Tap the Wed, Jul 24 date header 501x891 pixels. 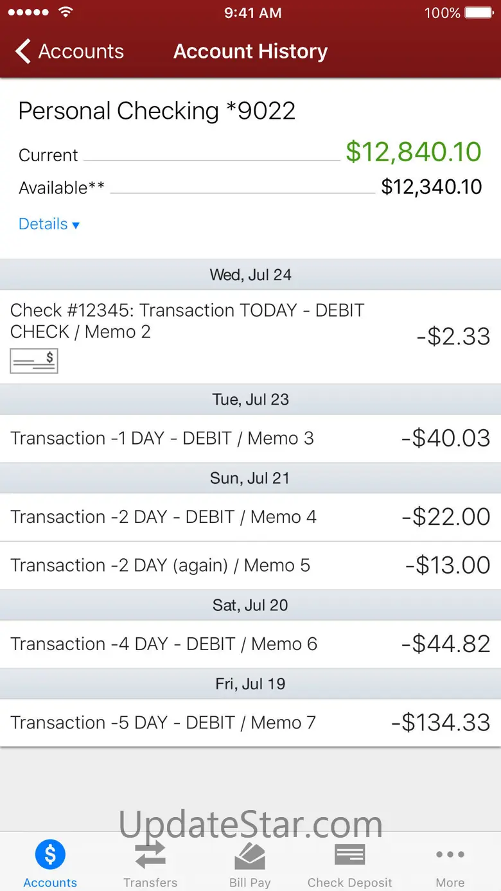coord(251,275)
